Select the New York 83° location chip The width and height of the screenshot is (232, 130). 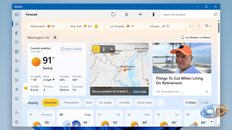(x=86, y=26)
